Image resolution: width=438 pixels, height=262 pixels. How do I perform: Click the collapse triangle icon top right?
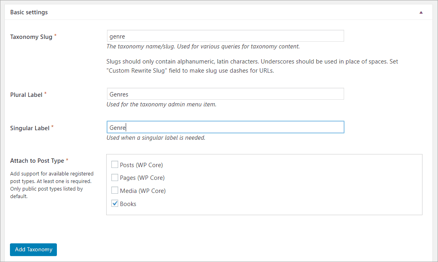pos(421,12)
